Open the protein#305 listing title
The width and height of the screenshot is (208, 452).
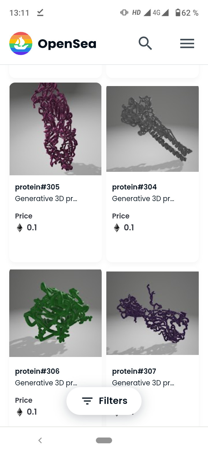(37, 187)
